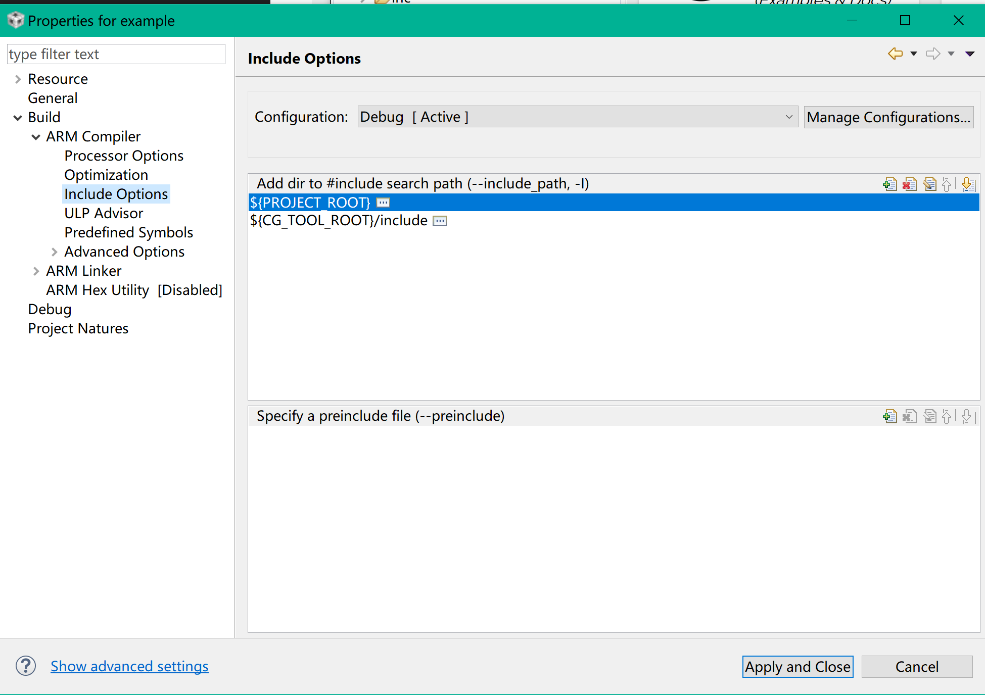Go back with the yellow arrow
The width and height of the screenshot is (985, 695).
(895, 54)
